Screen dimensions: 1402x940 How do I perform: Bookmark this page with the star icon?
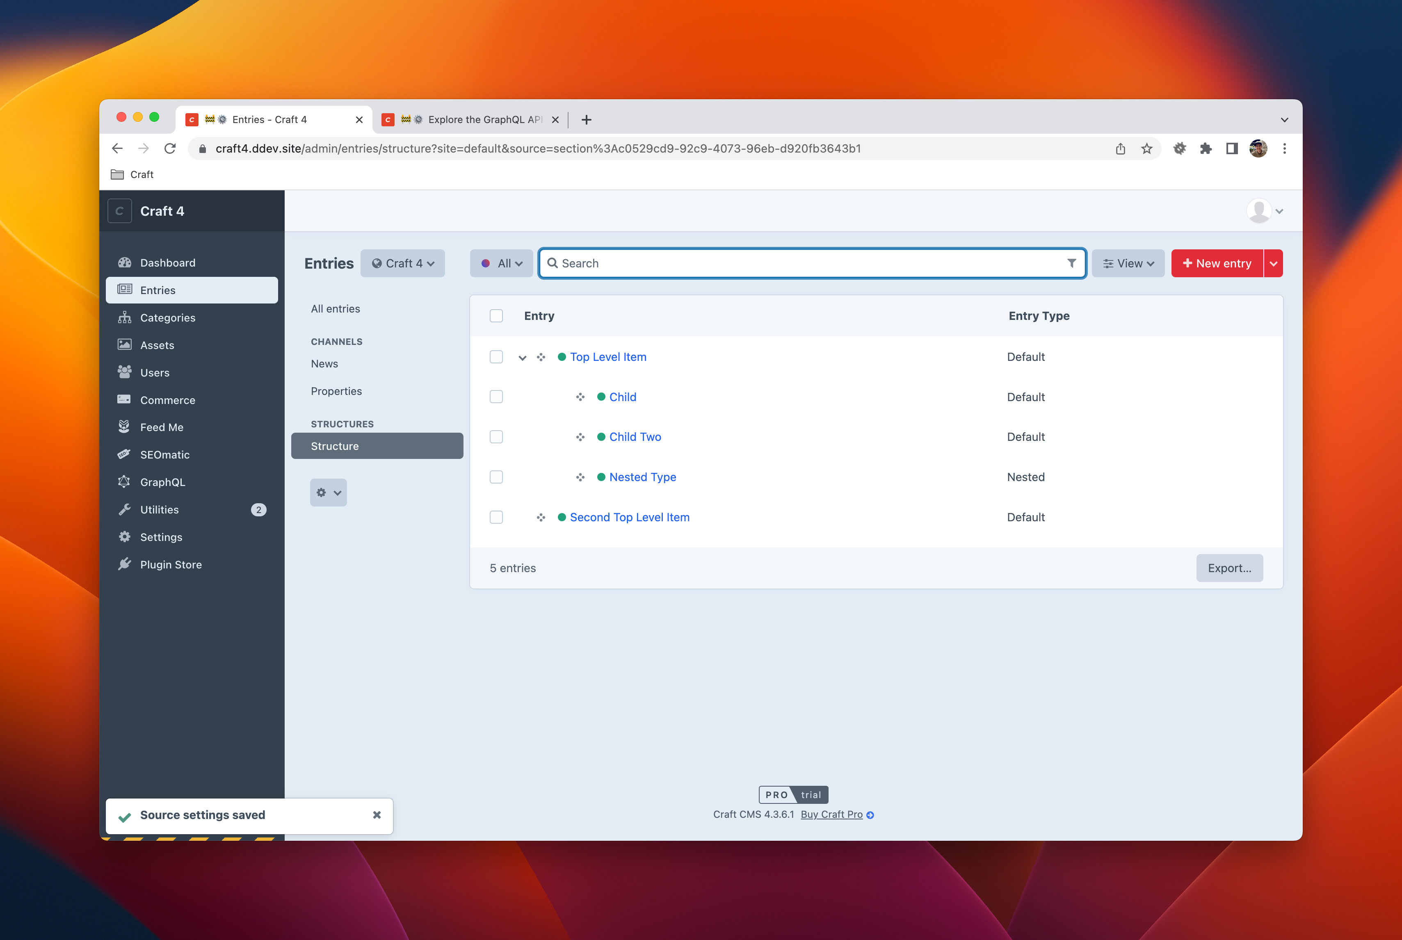[1146, 149]
